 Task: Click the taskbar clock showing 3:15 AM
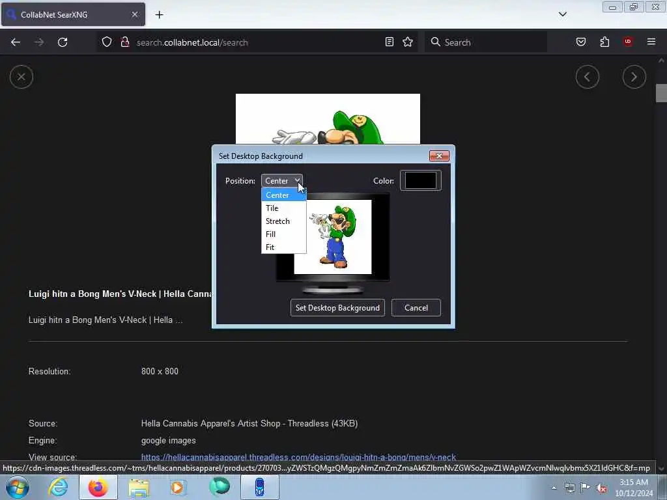click(x=633, y=488)
